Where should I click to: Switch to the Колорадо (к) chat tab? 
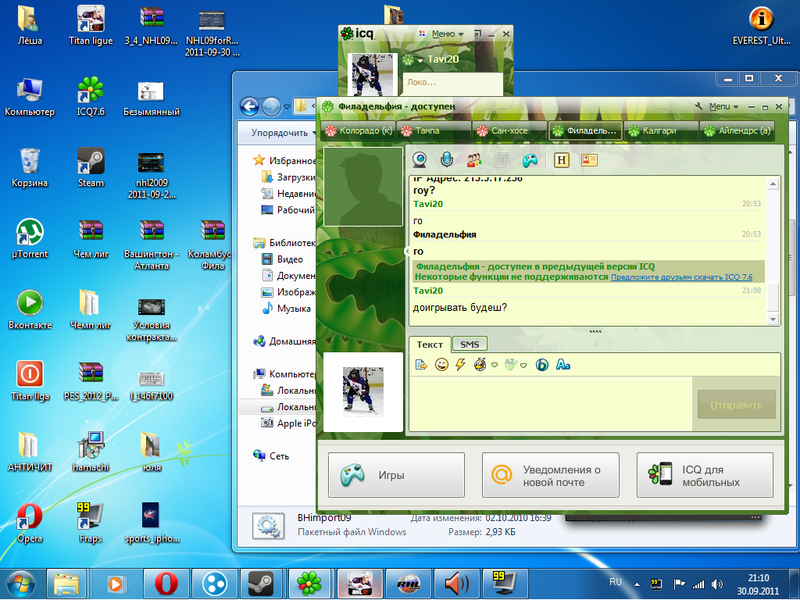[x=359, y=131]
